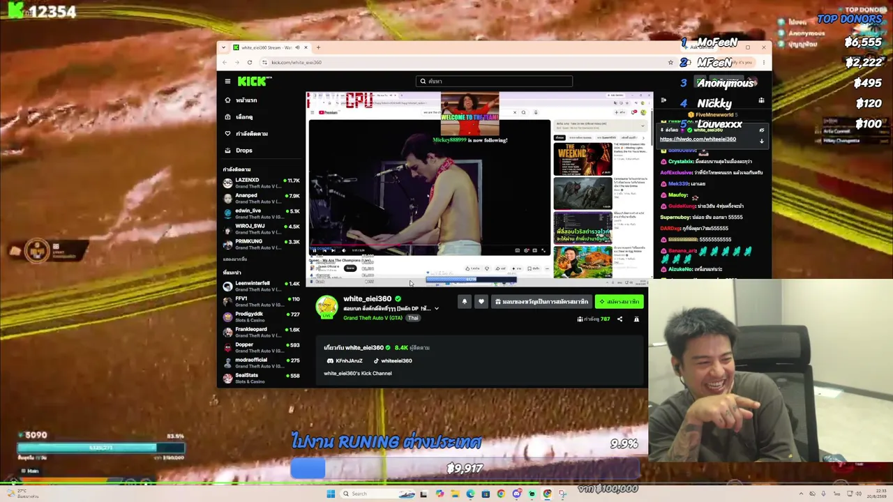The image size is (893, 502).
Task: Go back in the browser
Action: pos(225,62)
